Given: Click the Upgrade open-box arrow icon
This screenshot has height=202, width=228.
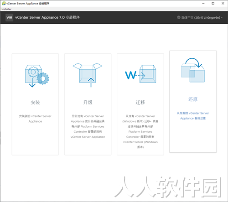Looking at the screenshot, I should [88, 75].
